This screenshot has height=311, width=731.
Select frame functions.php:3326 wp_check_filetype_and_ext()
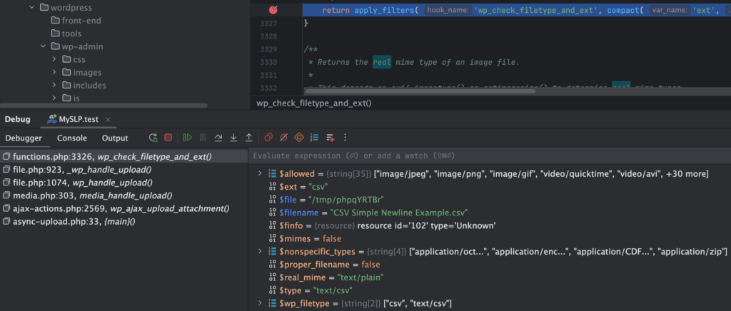pos(124,157)
